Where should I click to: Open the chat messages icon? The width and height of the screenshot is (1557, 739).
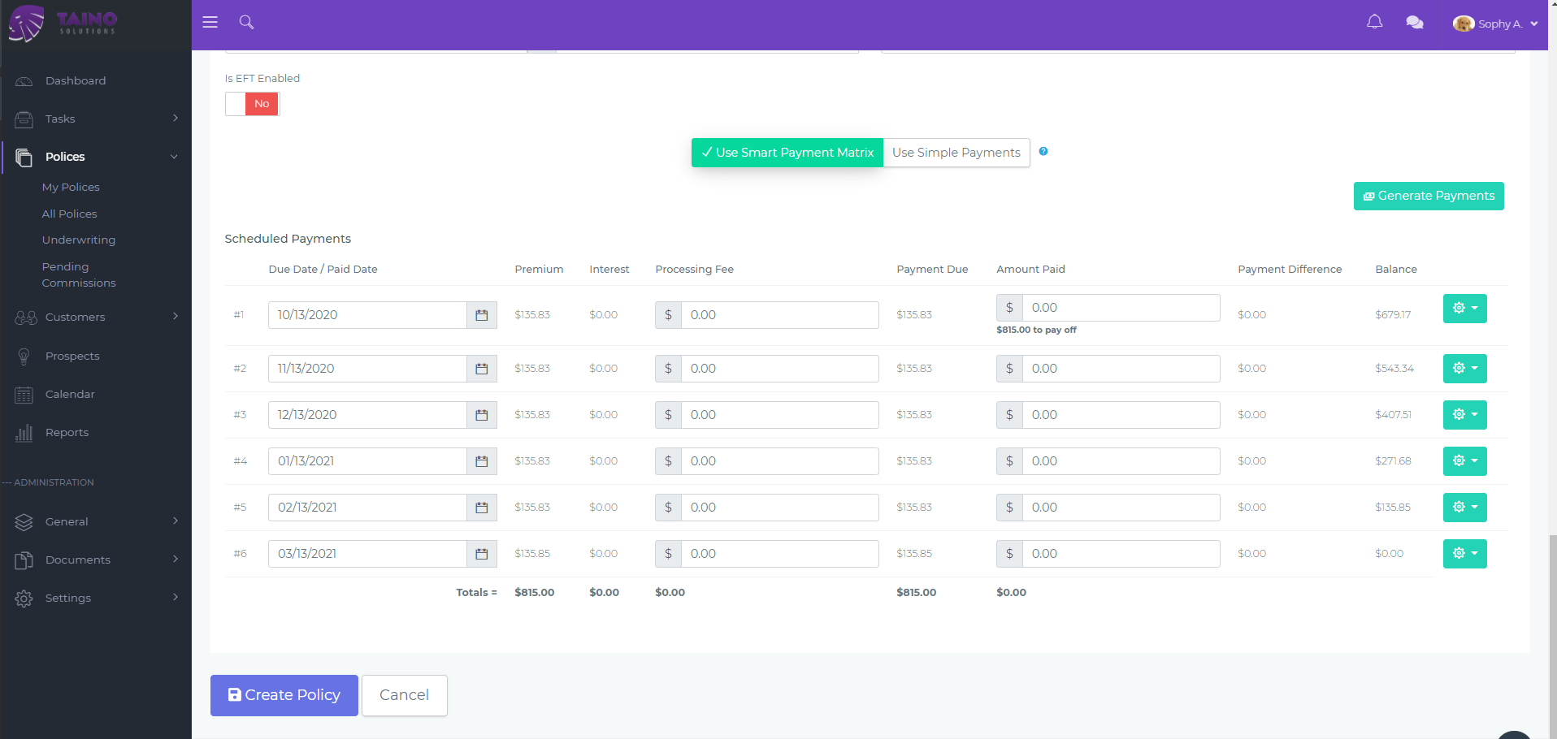coord(1414,23)
